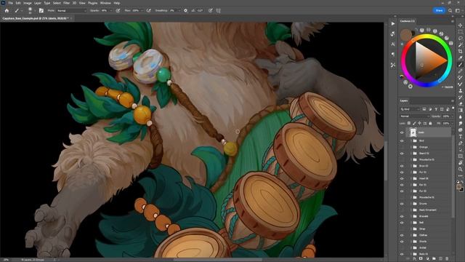Select the Rectangle shape tool

point(460,156)
